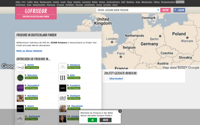Click the Berlin marker on the map
Screen dimensions: 200x125
[x=160, y=36]
